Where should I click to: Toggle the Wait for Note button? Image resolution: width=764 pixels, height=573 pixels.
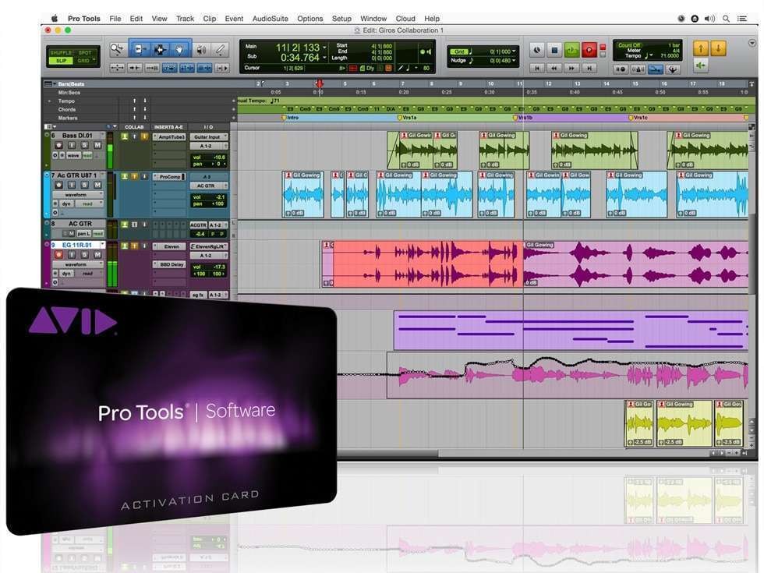(621, 69)
